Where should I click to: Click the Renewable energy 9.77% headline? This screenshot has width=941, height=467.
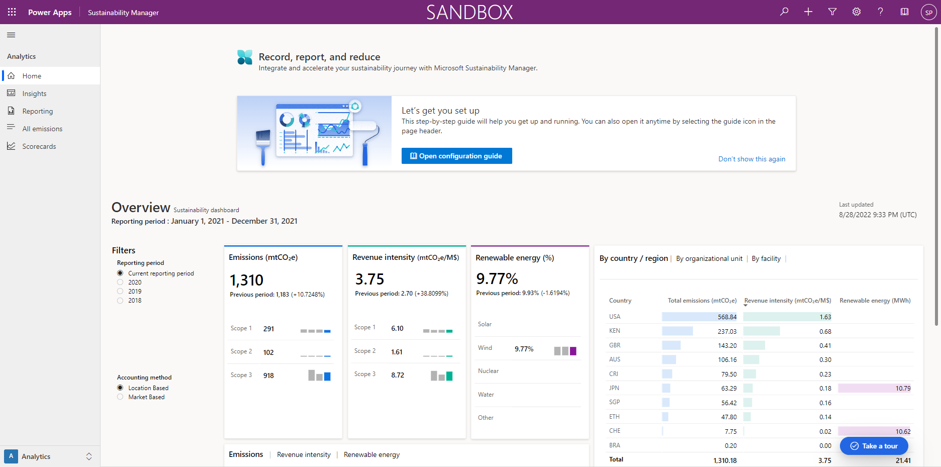pos(497,278)
